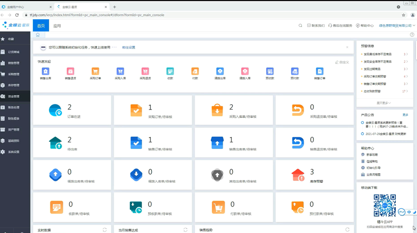Open 业务流程图 in the help center
Image resolution: width=417 pixels, height=233 pixels.
(x=371, y=175)
